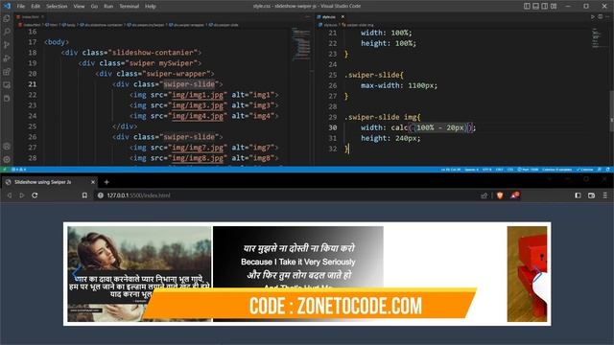
Task: Open Run and Debug view
Action: pos(7,58)
